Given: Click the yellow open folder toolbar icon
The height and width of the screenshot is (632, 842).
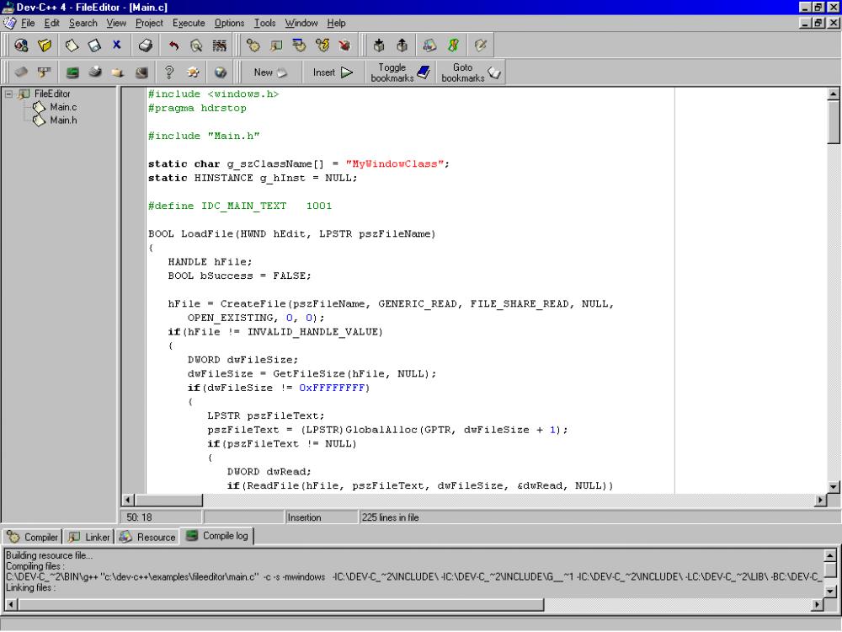Looking at the screenshot, I should pyautogui.click(x=46, y=45).
